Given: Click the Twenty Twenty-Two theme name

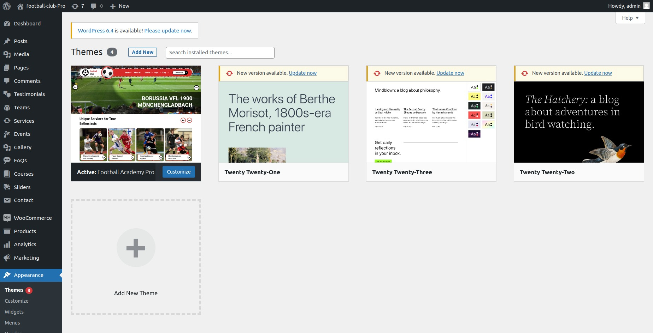Looking at the screenshot, I should click(x=547, y=172).
